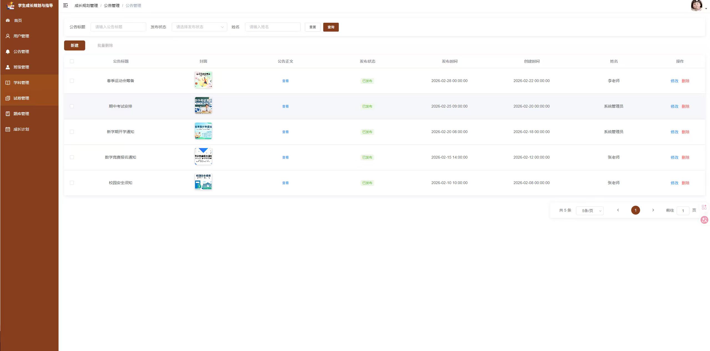Check the 数学竞赛报名通知 row checkbox
The width and height of the screenshot is (710, 351).
72,157
